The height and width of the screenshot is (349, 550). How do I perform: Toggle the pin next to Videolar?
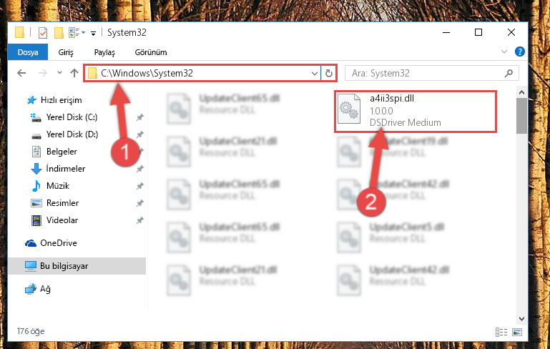pyautogui.click(x=140, y=220)
